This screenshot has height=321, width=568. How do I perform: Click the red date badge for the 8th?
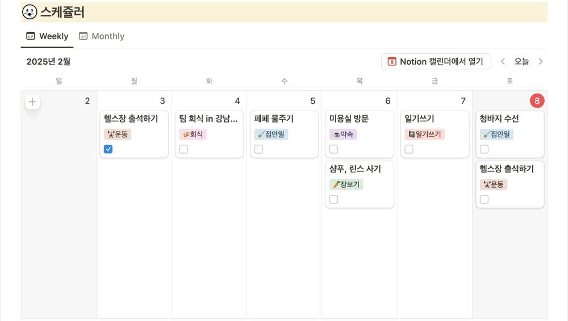(x=537, y=101)
